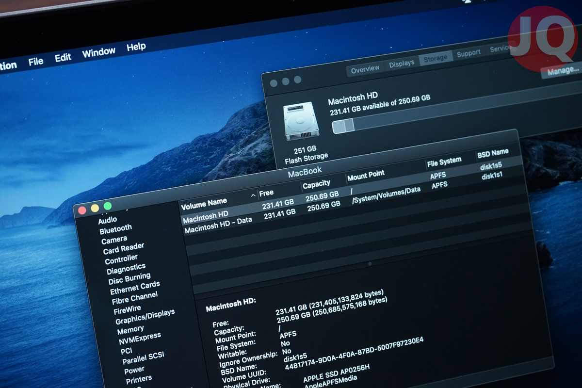The image size is (582, 388).
Task: Select Memory in the sidebar
Action: click(130, 330)
